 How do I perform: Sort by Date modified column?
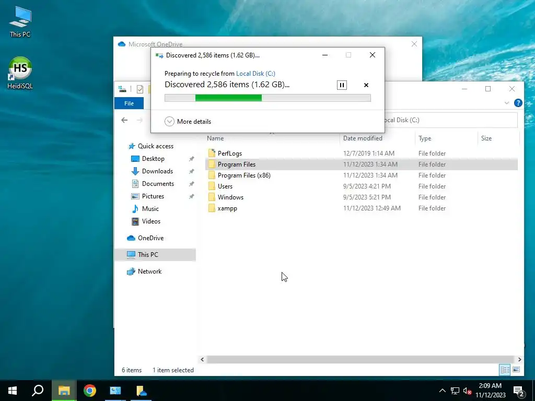click(x=363, y=138)
